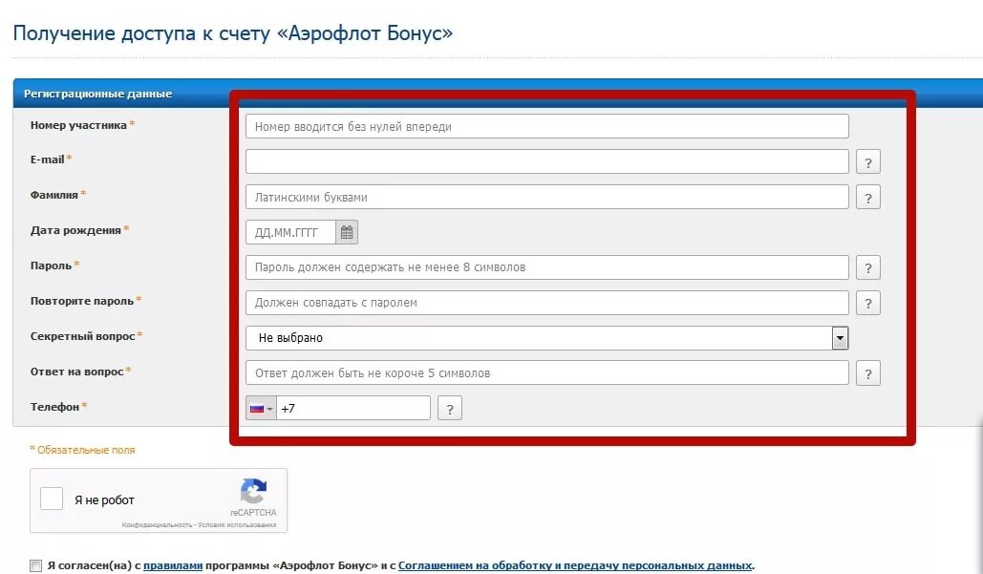Click the Обязательные поля note text
The width and height of the screenshot is (983, 574).
pyautogui.click(x=82, y=450)
